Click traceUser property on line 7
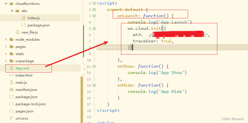 144,41
